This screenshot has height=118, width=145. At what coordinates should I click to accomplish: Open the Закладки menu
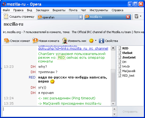coord(42,10)
